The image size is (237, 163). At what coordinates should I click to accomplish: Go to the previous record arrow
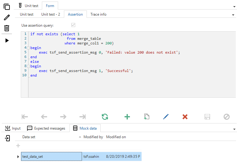point(44,117)
